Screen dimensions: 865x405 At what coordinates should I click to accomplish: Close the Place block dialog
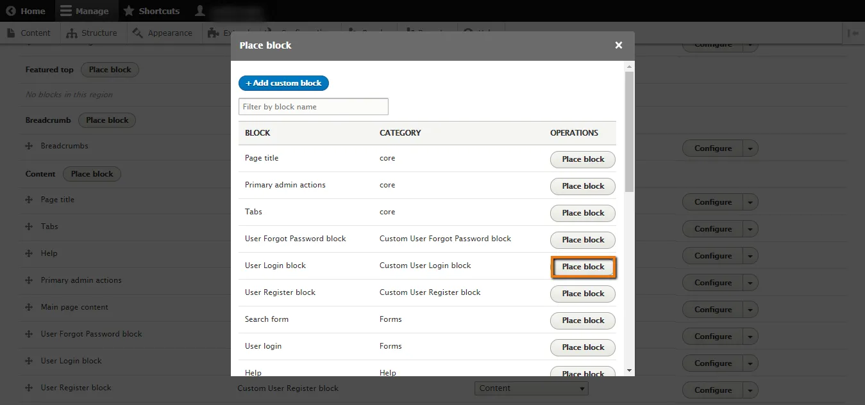pos(618,45)
